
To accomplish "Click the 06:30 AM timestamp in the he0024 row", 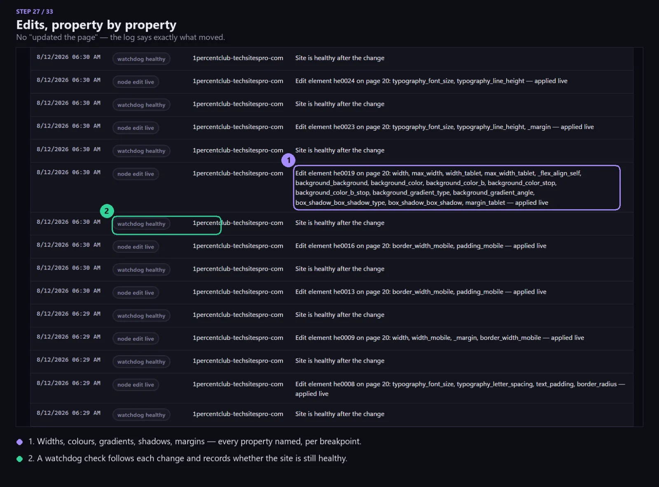I will pyautogui.click(x=68, y=80).
